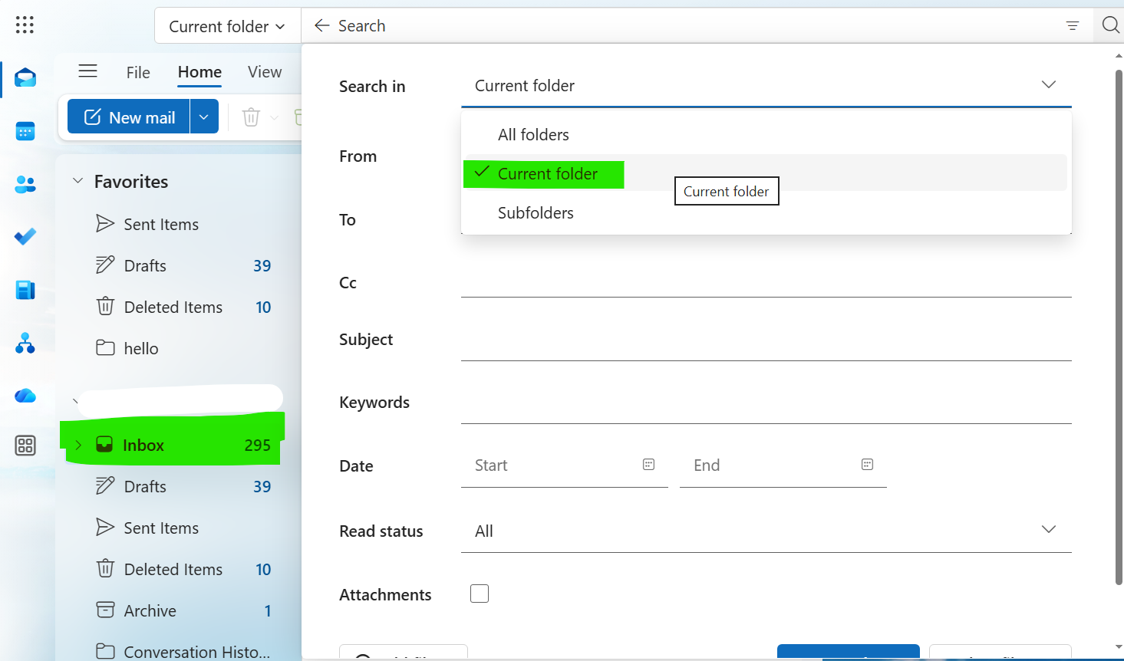The image size is (1124, 661).
Task: Toggle the hamburger navigation pane icon
Action: (x=88, y=71)
